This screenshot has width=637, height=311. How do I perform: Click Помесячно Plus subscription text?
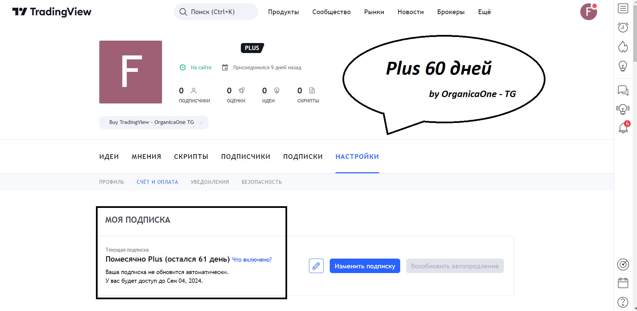(168, 259)
